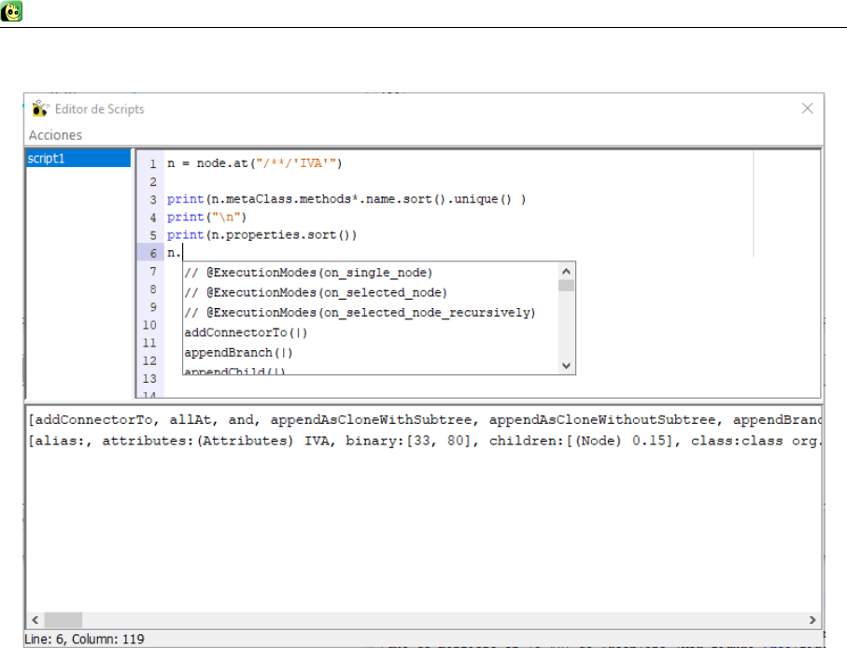Click the output panel horizontal scrollbar thumb

tap(64, 621)
